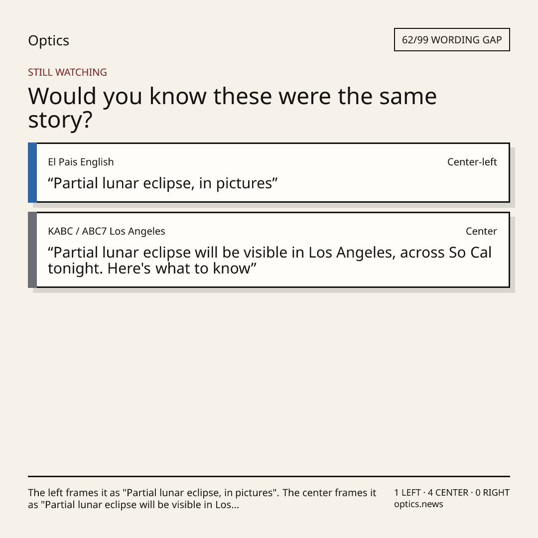
Task: Select the 1 Left · 4 Center · 0 Right count
Action: coord(452,493)
